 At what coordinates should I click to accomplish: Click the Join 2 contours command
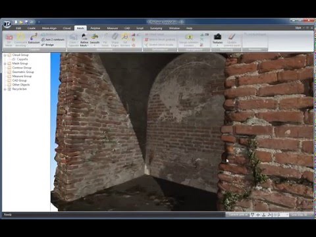point(53,39)
